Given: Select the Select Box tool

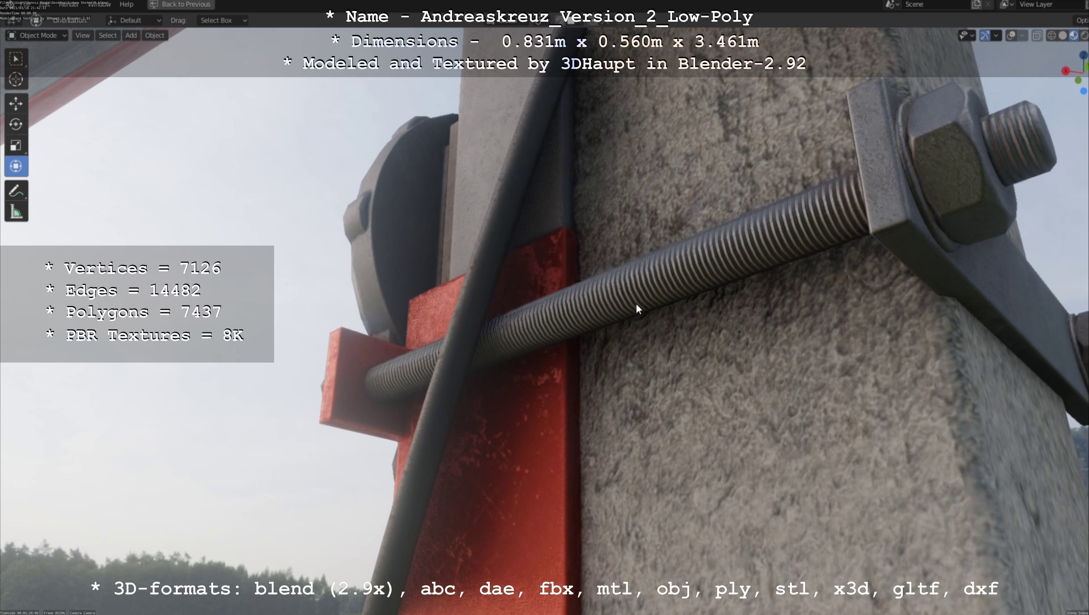Looking at the screenshot, I should click(x=16, y=59).
